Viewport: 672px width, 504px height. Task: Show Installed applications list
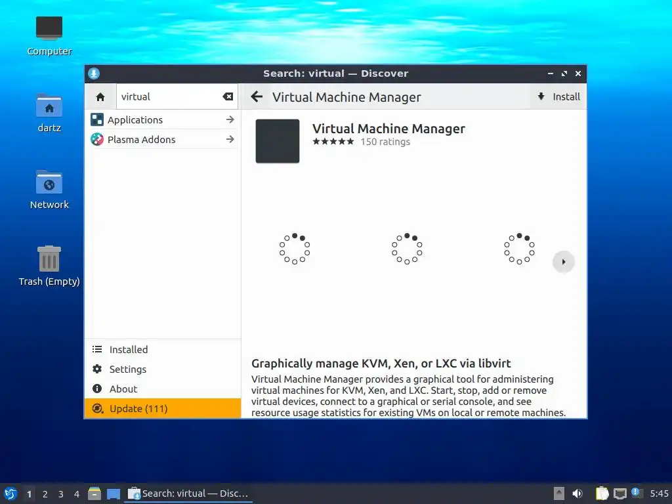coord(163,349)
